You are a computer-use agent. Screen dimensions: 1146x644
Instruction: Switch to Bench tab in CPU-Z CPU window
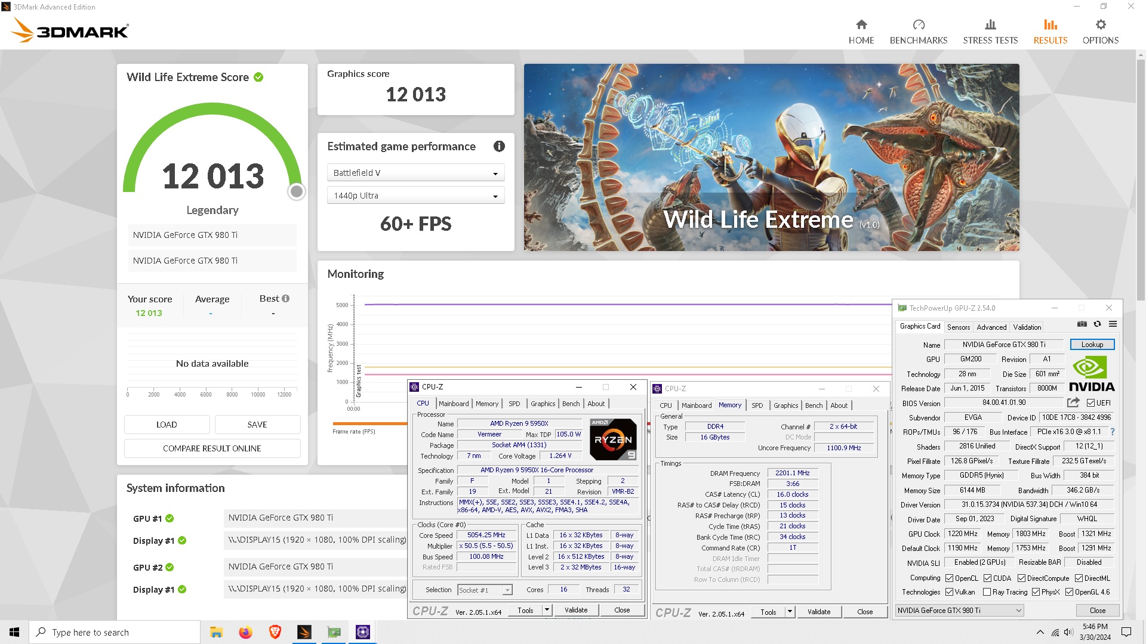pos(571,404)
